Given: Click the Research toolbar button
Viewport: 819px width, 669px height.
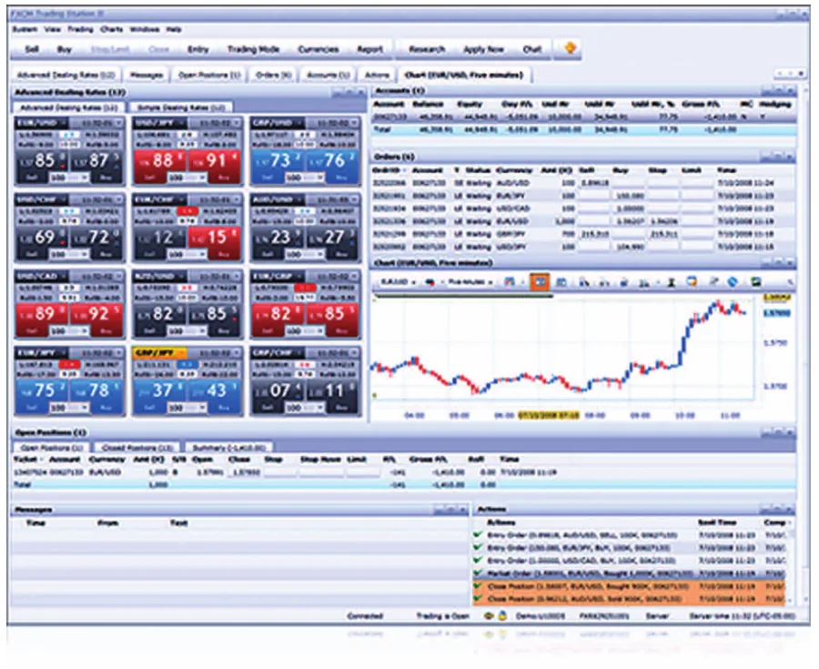Looking at the screenshot, I should tap(427, 49).
